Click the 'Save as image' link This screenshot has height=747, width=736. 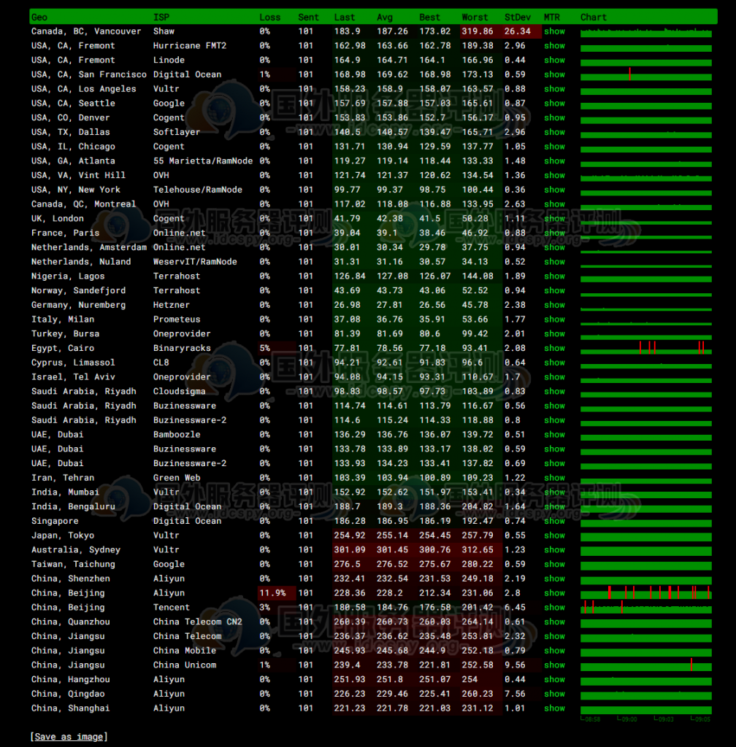coord(69,737)
